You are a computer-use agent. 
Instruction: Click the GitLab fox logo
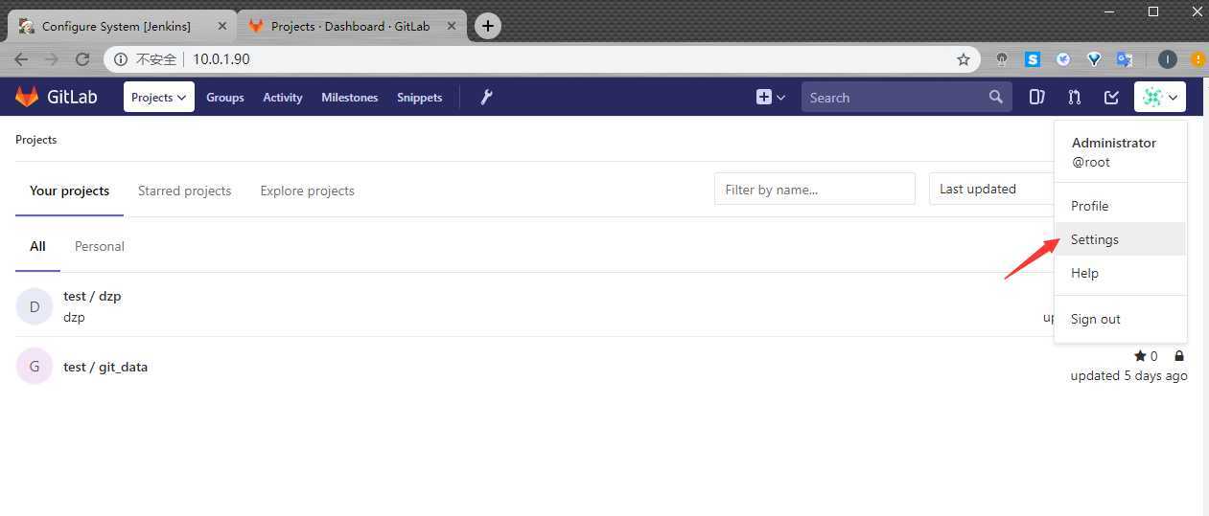click(27, 97)
